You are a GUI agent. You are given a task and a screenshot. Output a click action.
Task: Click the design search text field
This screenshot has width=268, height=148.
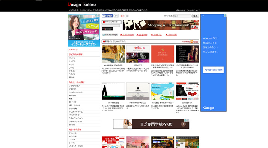pyautogui.click(x=111, y=26)
